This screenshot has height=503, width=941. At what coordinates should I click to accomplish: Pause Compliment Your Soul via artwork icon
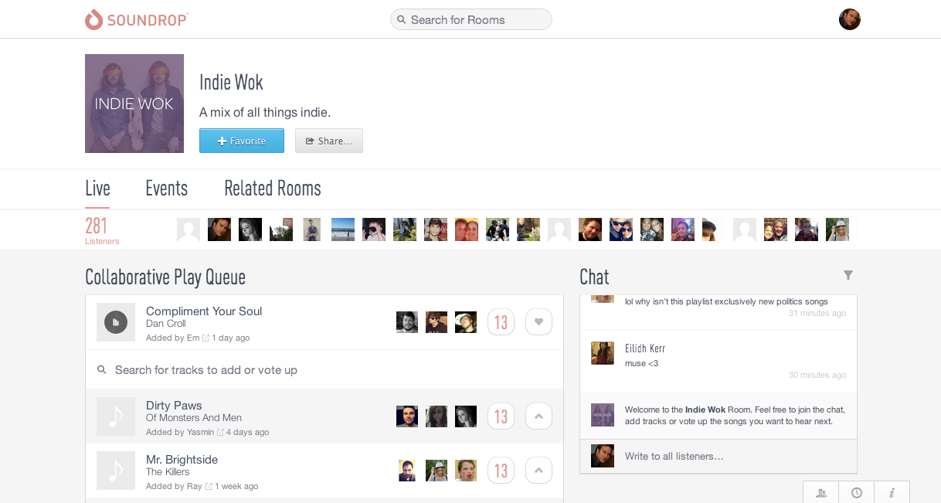click(115, 321)
